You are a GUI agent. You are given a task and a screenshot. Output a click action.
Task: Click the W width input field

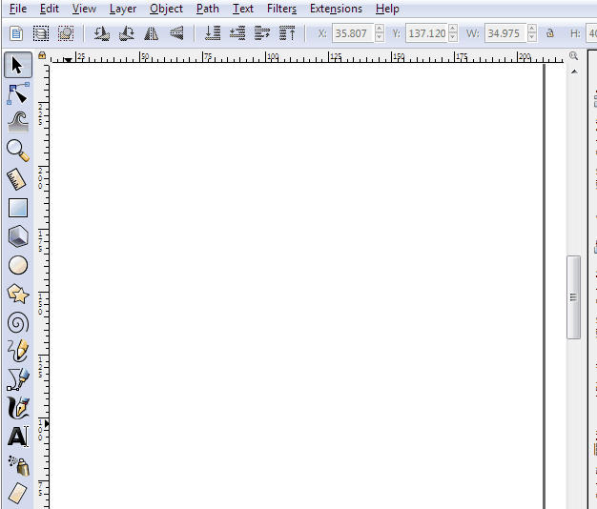point(502,33)
